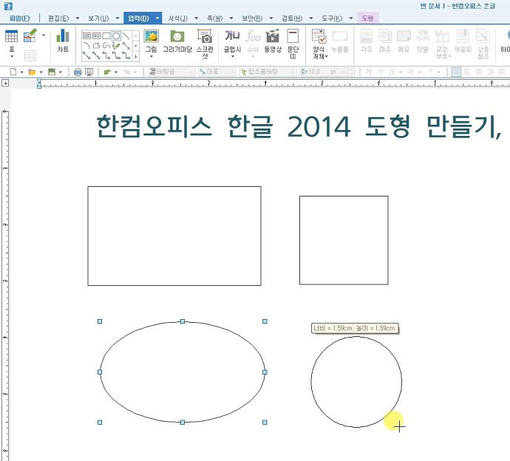This screenshot has height=461, width=510.
Task: Switch to the 도형 shape tab
Action: pos(368,18)
